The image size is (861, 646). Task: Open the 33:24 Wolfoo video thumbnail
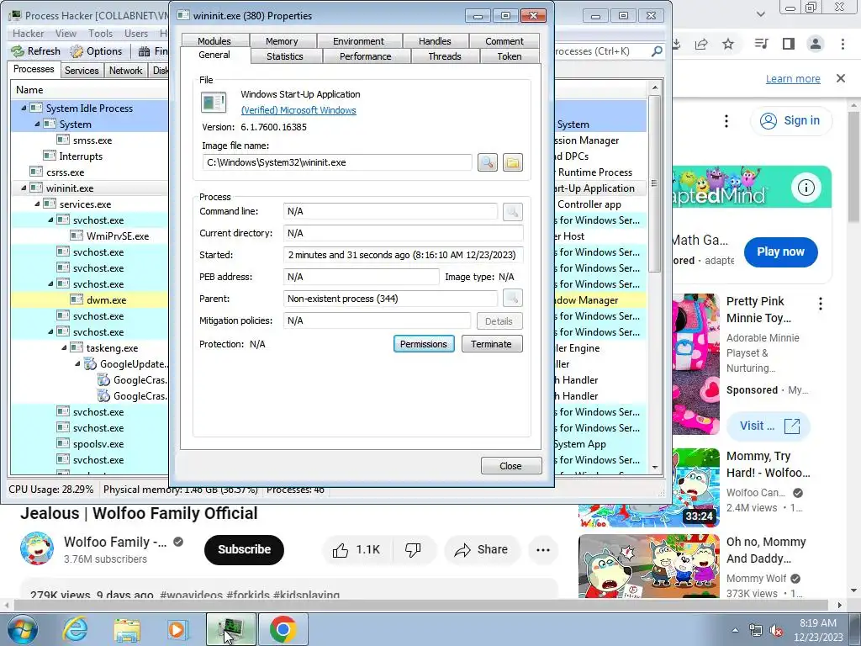click(x=649, y=488)
